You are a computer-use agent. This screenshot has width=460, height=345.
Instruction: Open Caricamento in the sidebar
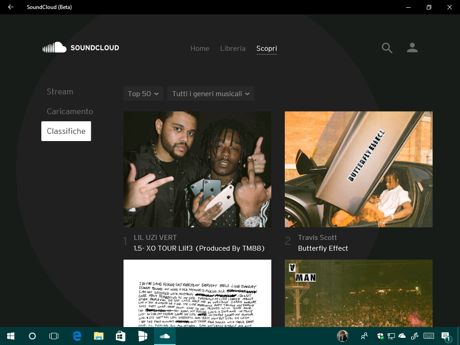[x=70, y=111]
